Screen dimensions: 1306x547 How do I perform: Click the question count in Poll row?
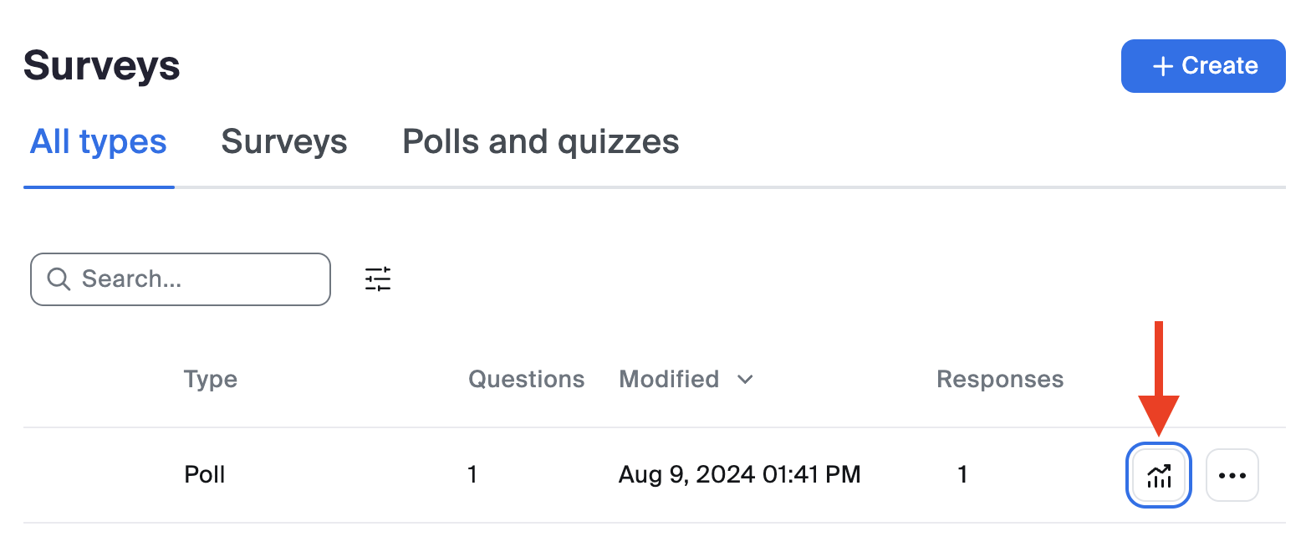[472, 475]
